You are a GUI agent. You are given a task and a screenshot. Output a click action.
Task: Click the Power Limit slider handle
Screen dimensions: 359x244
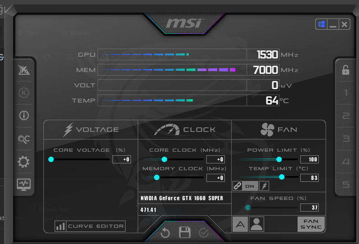[279, 159]
